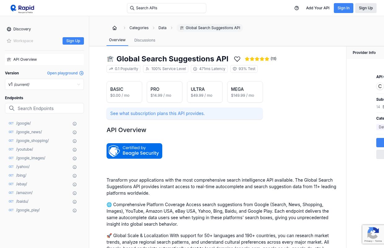This screenshot has height=248, width=384.
Task: Click See what subscription plans link
Action: tap(157, 113)
